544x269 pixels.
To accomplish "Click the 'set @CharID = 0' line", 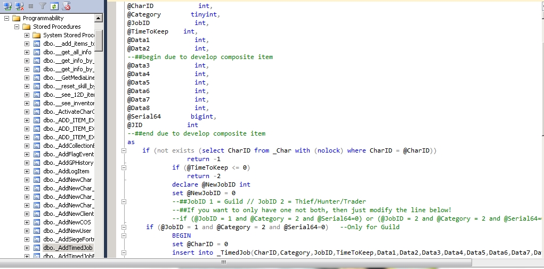I will (x=200, y=244).
